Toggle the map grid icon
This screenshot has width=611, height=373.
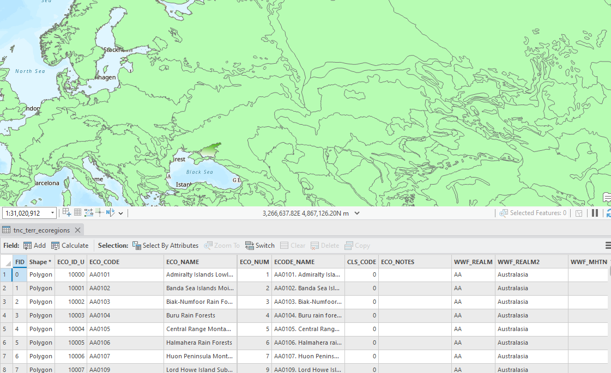click(x=77, y=212)
